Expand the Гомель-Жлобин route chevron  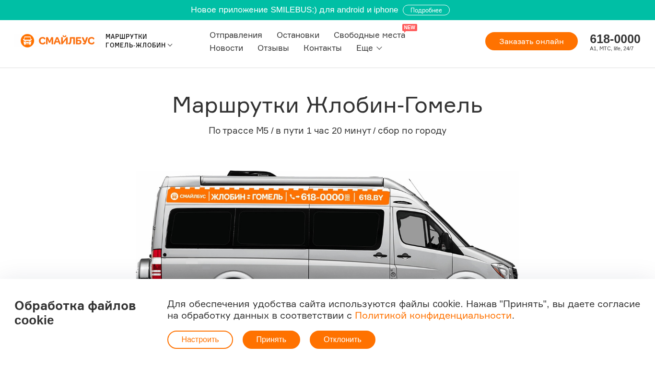tap(170, 45)
